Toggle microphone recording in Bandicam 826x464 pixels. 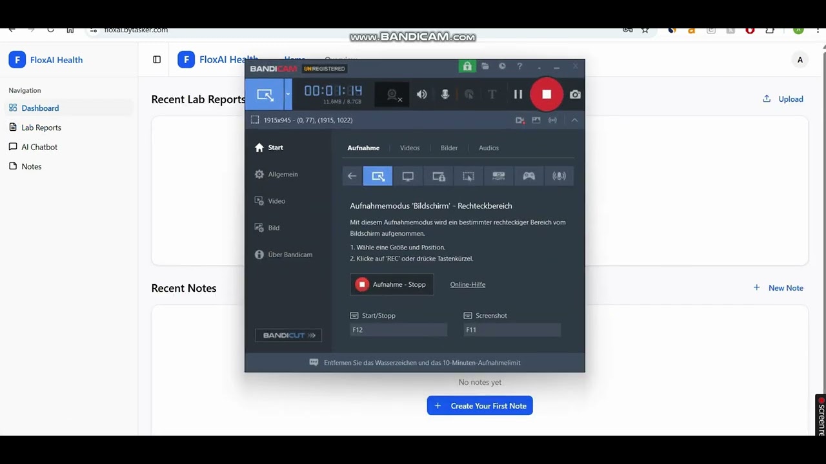tap(445, 94)
